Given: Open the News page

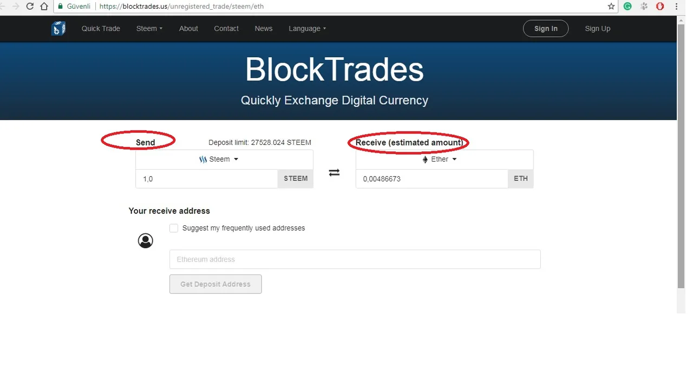Looking at the screenshot, I should pos(264,29).
